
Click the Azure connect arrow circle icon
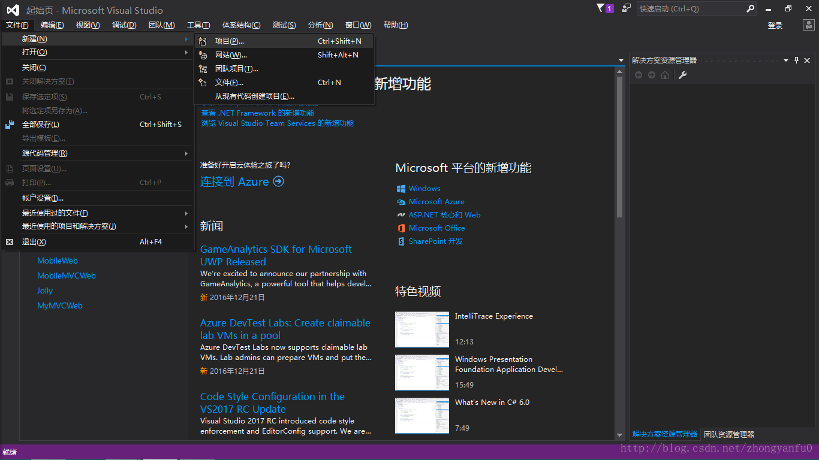pyautogui.click(x=278, y=181)
